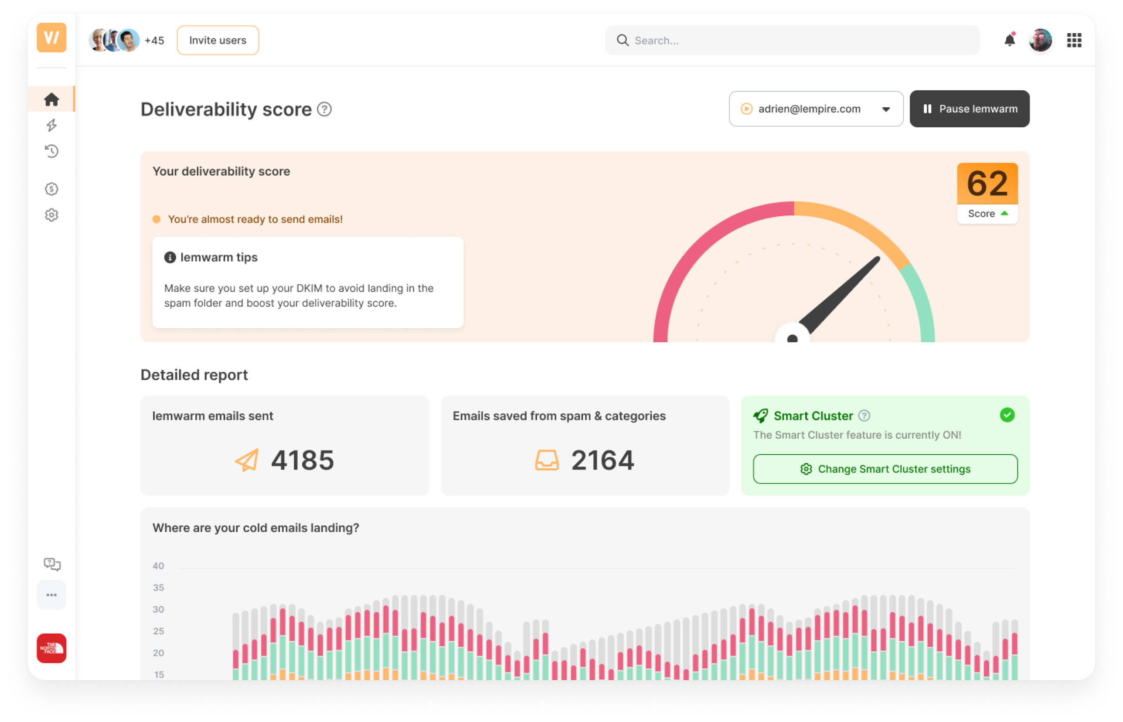Click Change Smart Cluster settings button
This screenshot has height=722, width=1123.
click(x=885, y=469)
